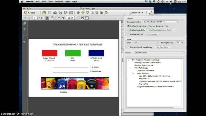Viewport: 206px width, 116px height.
Task: Open the signatures panel icon
Action: pos(25,42)
